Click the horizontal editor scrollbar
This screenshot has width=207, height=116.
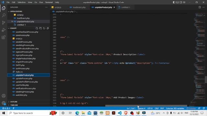pos(146,106)
